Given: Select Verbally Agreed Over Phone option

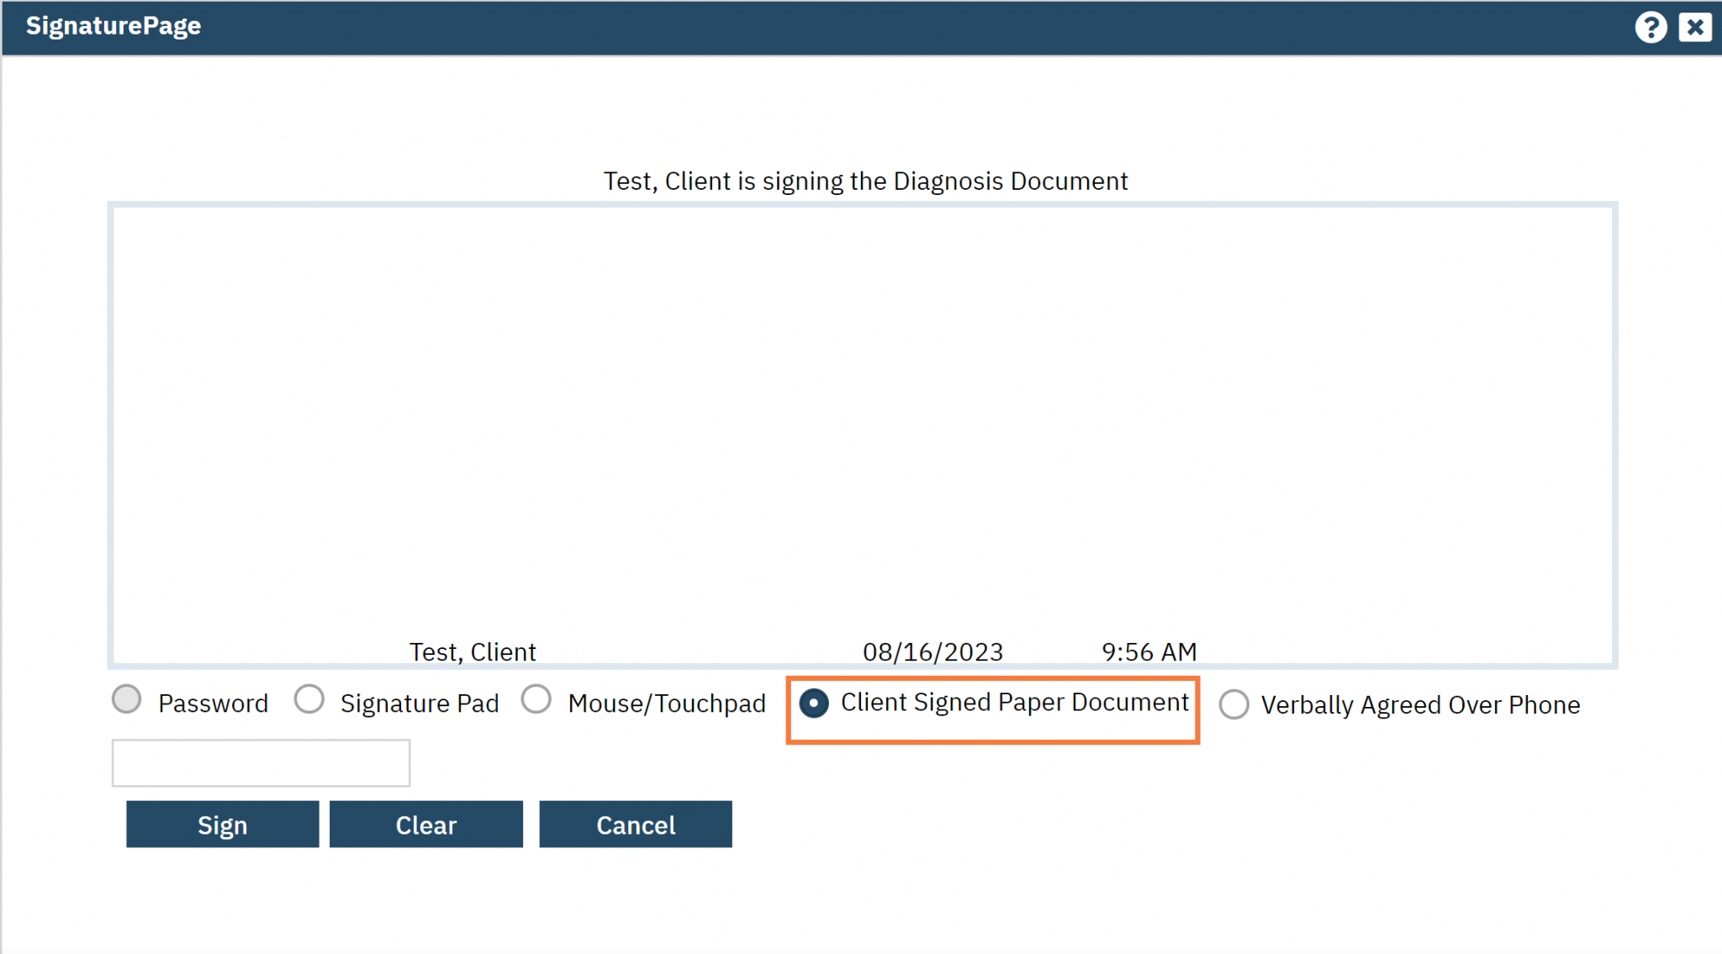Looking at the screenshot, I should (x=1234, y=704).
